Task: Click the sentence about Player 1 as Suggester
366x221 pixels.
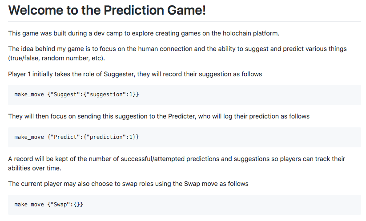Action: (135, 74)
